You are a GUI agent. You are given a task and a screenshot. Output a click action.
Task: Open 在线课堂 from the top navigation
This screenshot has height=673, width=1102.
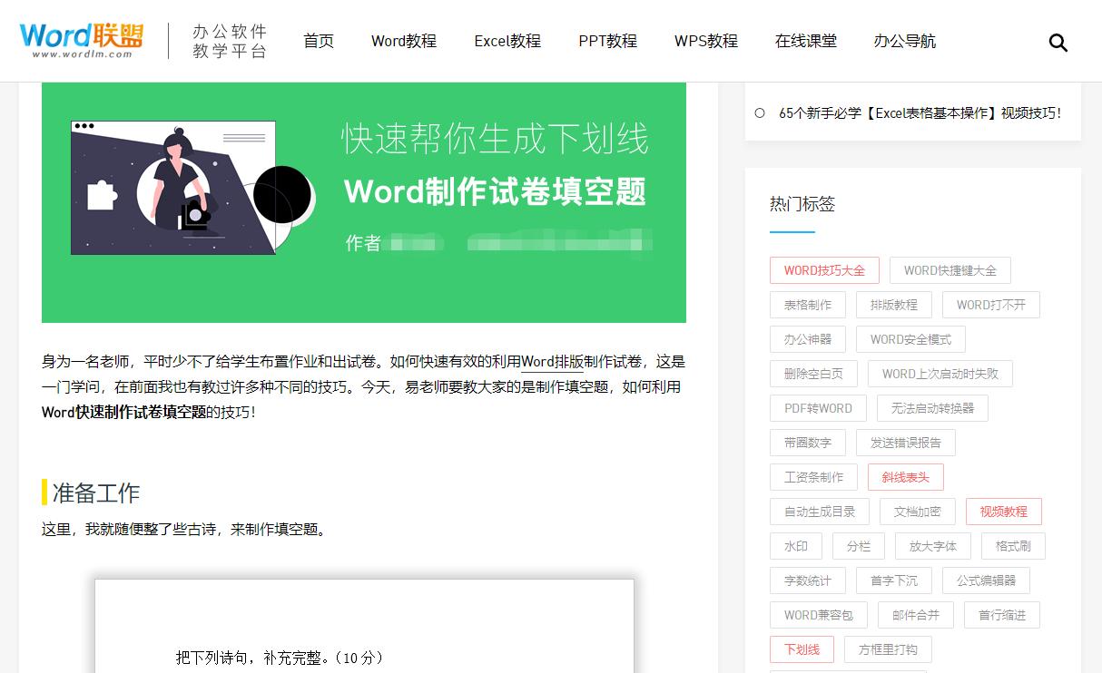[x=806, y=42]
